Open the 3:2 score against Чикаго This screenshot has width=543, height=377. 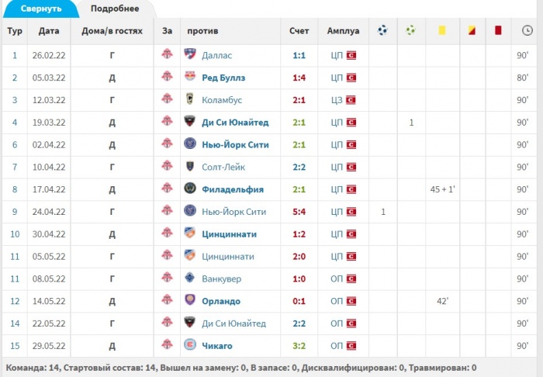(299, 345)
